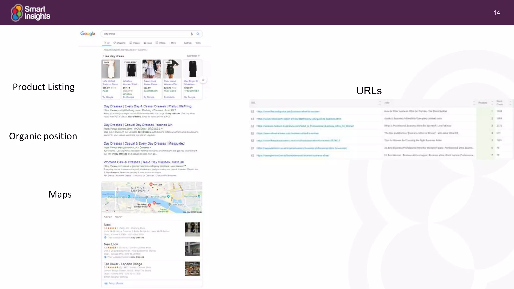Viewport: 514px width, 289px height.
Task: Click the 'See day dress' heading
Action: [x=114, y=56]
